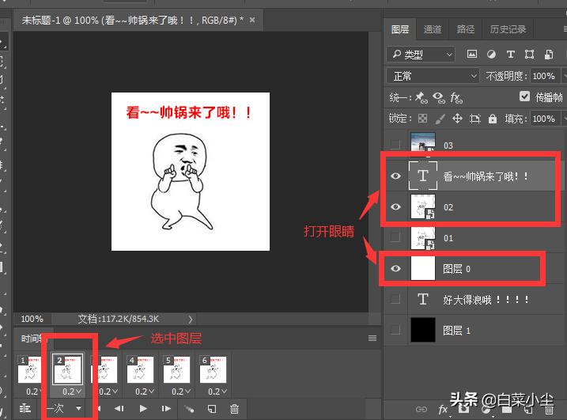Switch to the 通道 tab
This screenshot has height=420, width=567.
[x=433, y=29]
